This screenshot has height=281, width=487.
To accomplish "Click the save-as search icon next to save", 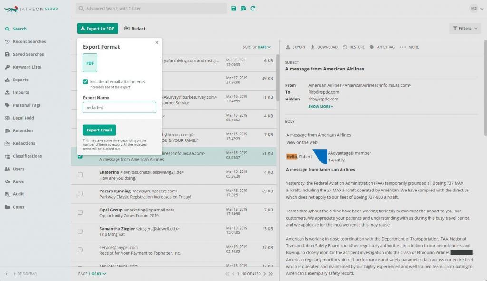I will pyautogui.click(x=243, y=9).
